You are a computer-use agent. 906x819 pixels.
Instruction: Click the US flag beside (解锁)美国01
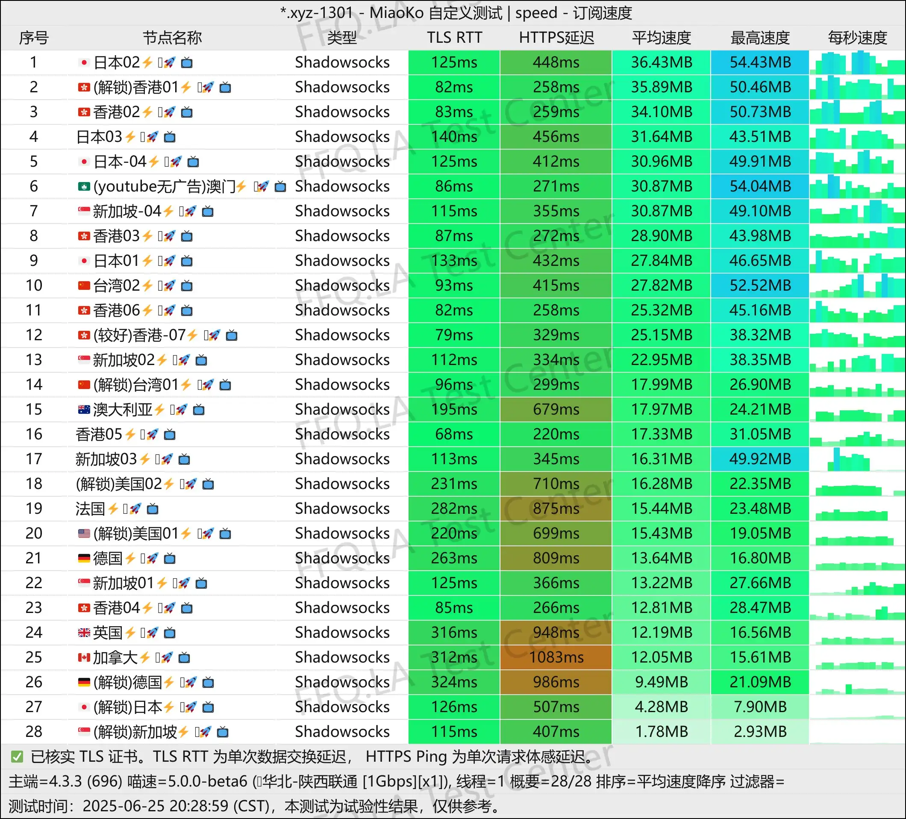tap(84, 533)
